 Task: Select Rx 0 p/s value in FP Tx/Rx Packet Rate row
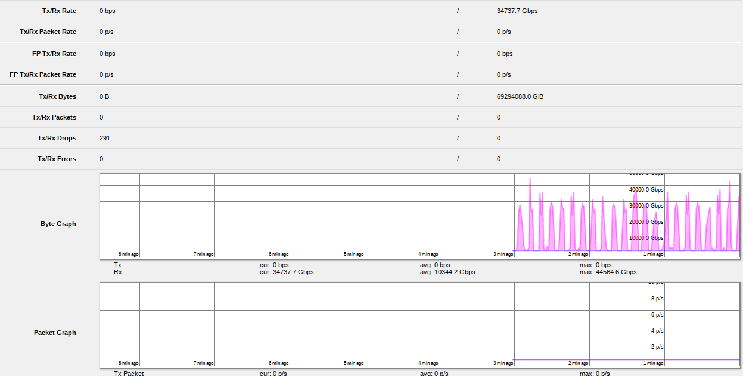coord(504,74)
